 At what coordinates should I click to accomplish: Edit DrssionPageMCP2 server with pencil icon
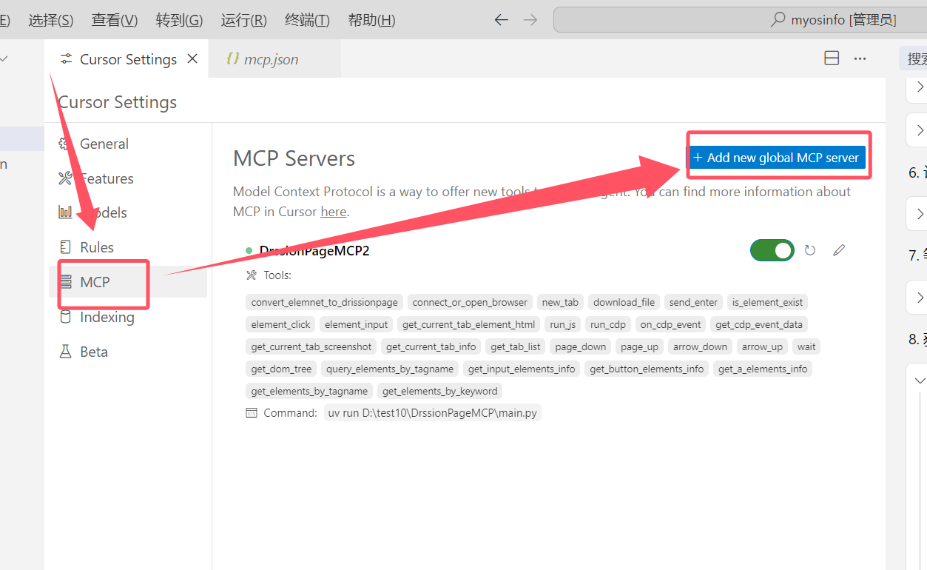839,250
